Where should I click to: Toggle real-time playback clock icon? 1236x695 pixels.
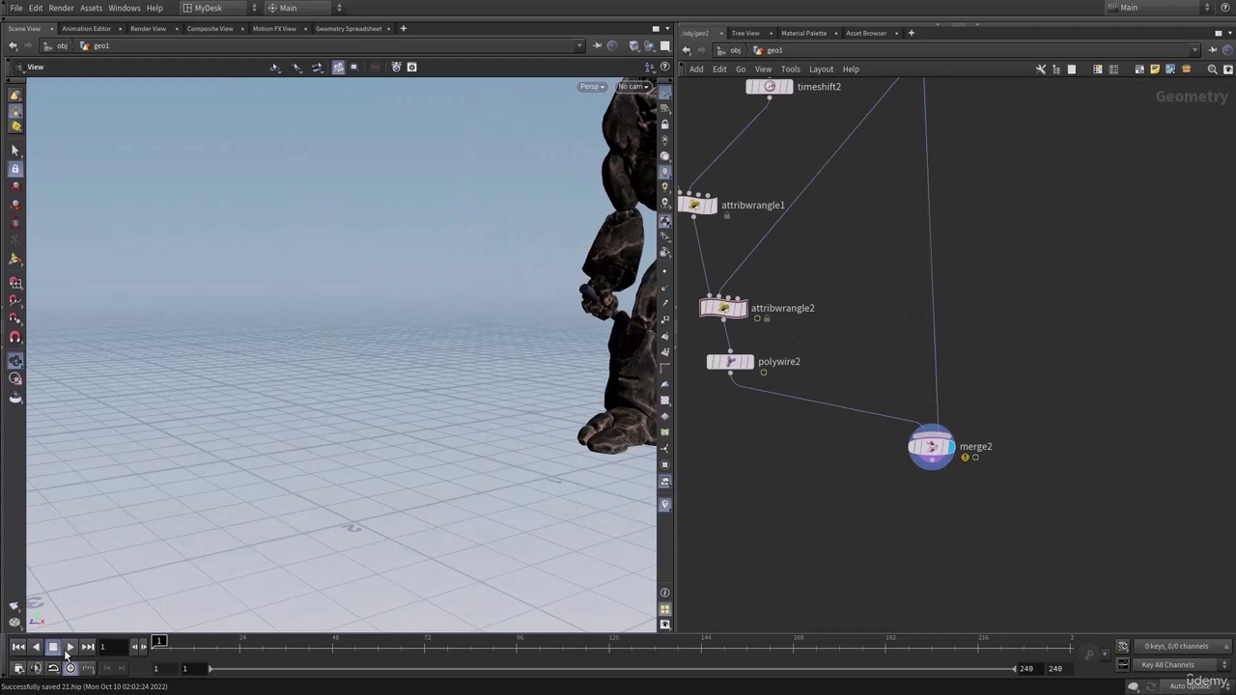pyautogui.click(x=70, y=668)
